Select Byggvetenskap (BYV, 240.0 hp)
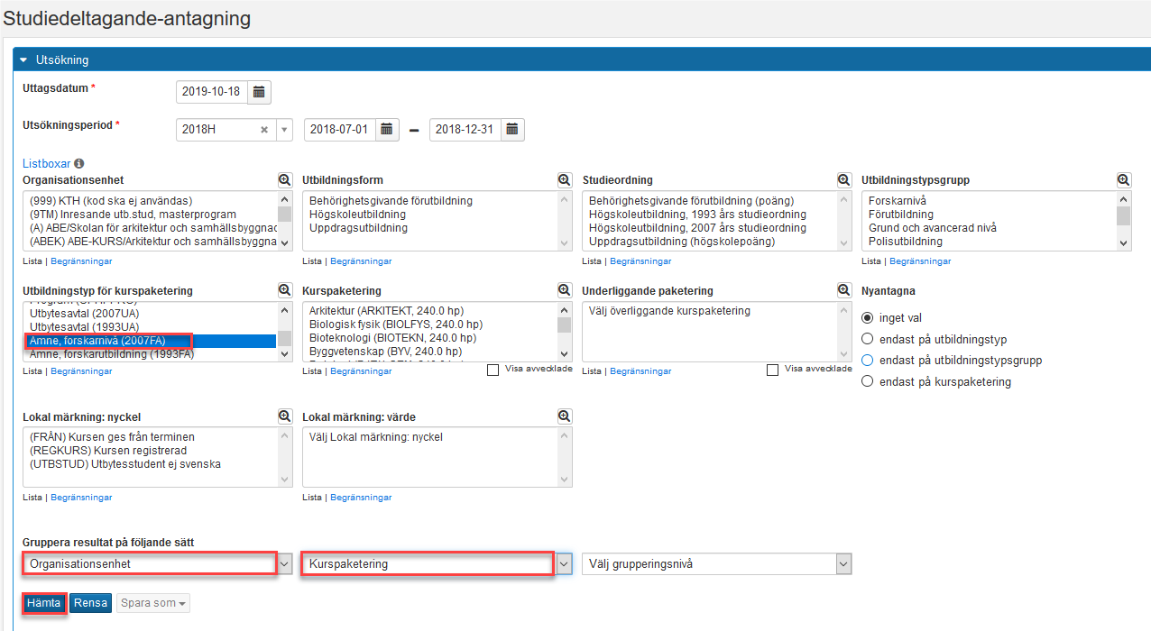Viewport: 1151px width, 631px height. [385, 352]
